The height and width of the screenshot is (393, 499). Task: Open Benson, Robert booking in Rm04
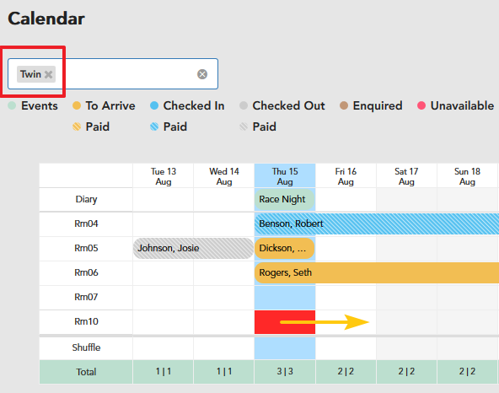[377, 223]
